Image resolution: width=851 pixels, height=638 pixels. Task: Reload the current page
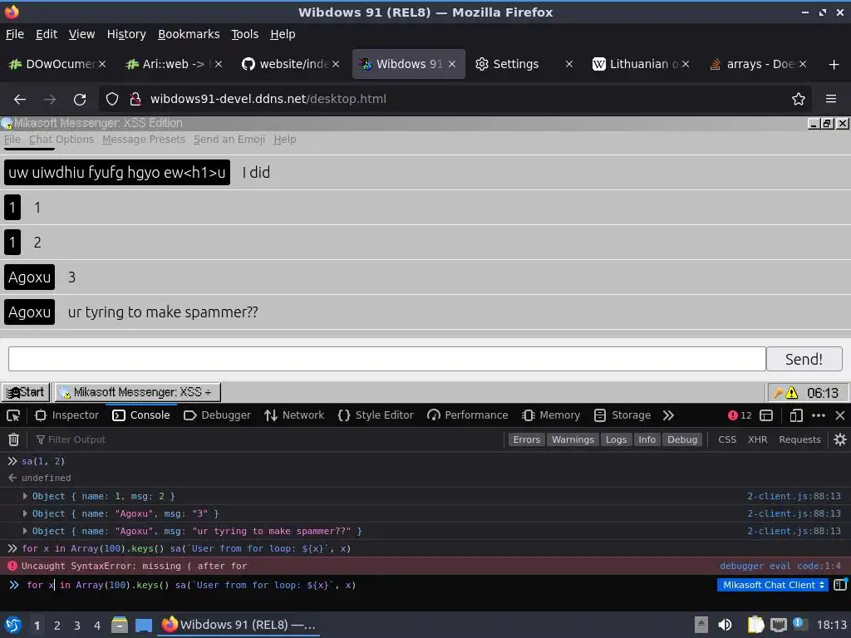[80, 100]
